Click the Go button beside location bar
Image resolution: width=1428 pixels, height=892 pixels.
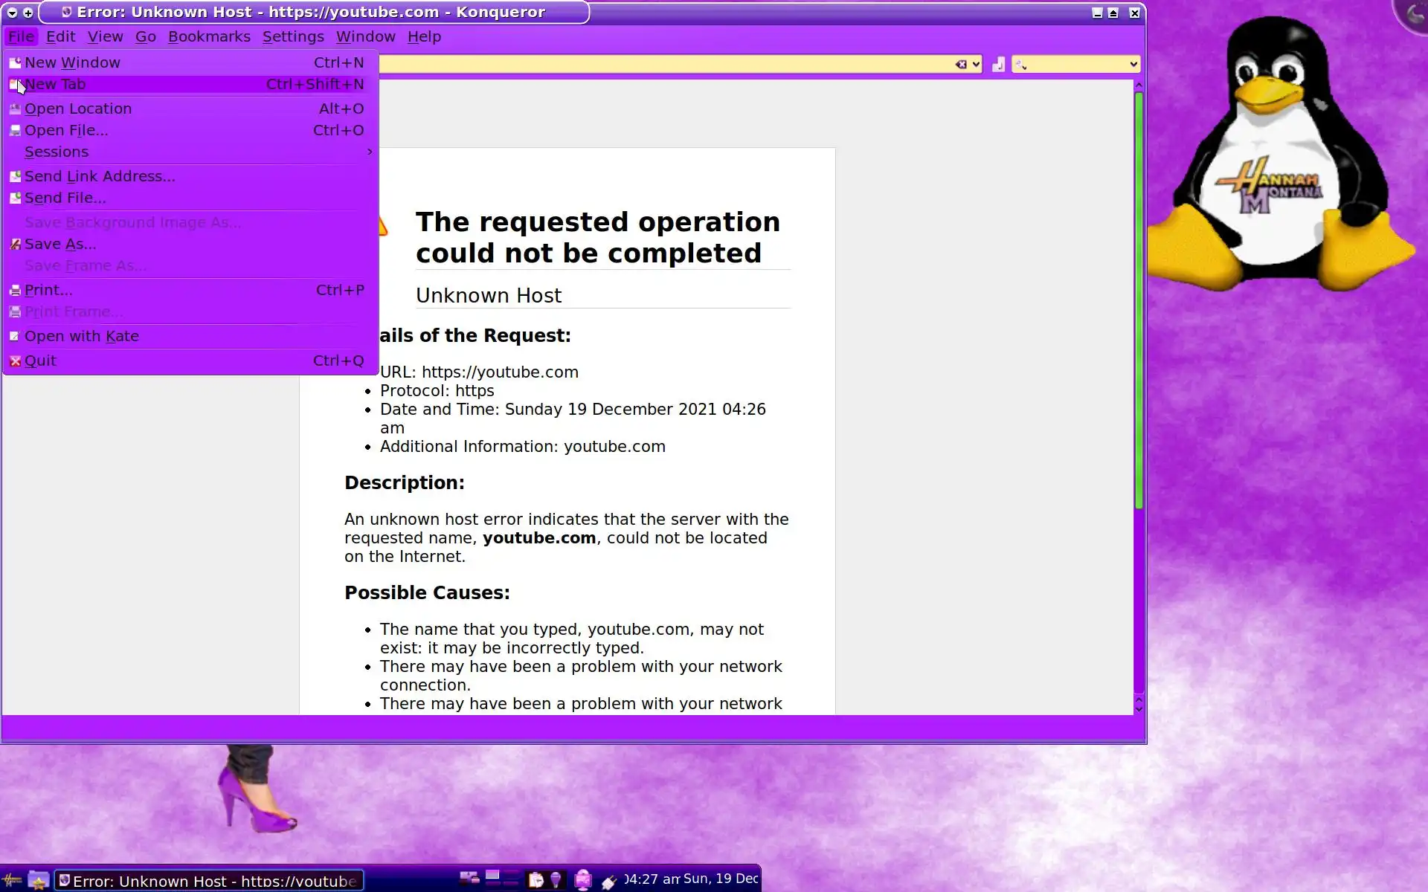point(998,65)
